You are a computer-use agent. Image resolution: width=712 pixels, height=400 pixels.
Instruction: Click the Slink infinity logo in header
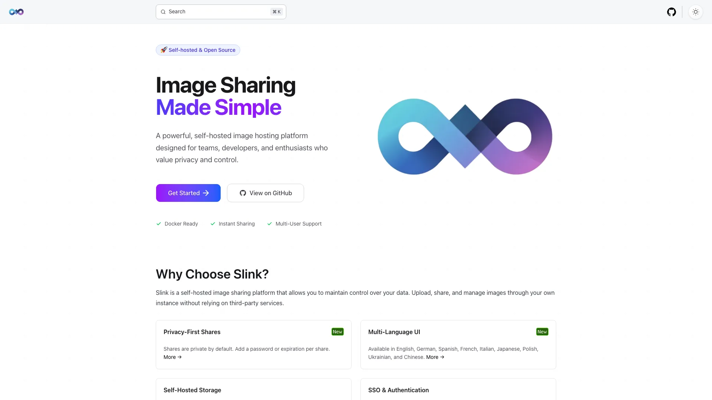pos(16,12)
